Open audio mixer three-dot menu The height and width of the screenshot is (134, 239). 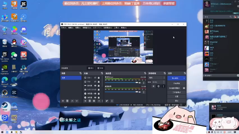(112, 101)
